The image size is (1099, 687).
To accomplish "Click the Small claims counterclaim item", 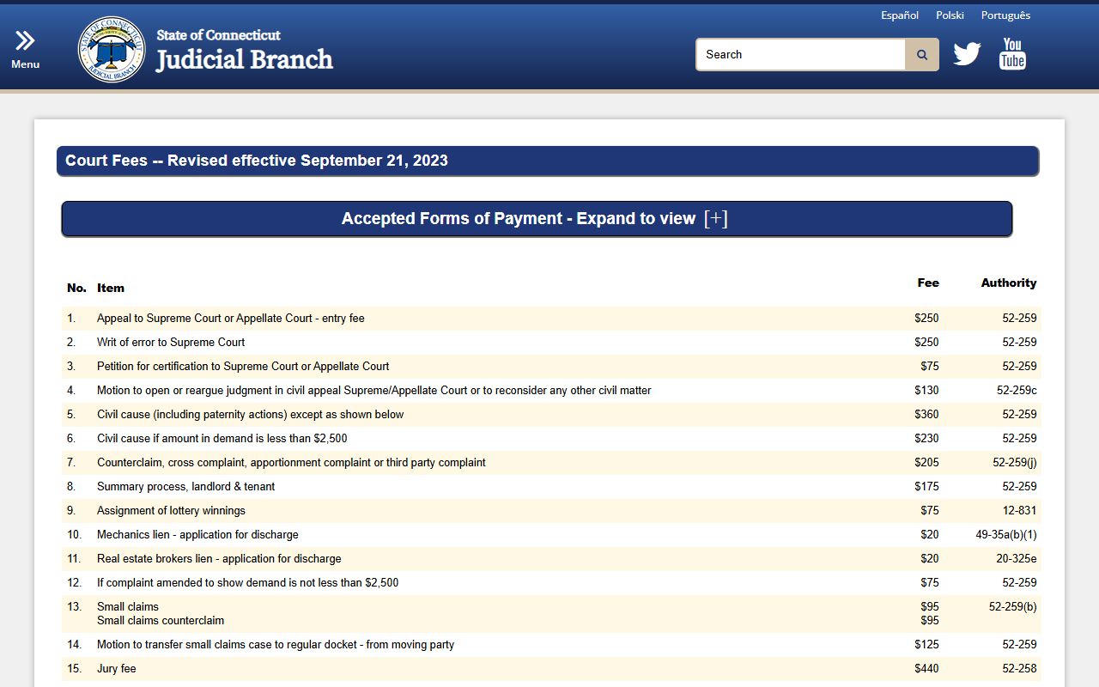I will [161, 621].
